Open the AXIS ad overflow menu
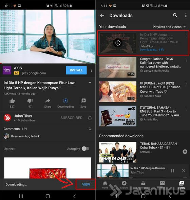This screenshot has width=190, height=200. [x=91, y=70]
